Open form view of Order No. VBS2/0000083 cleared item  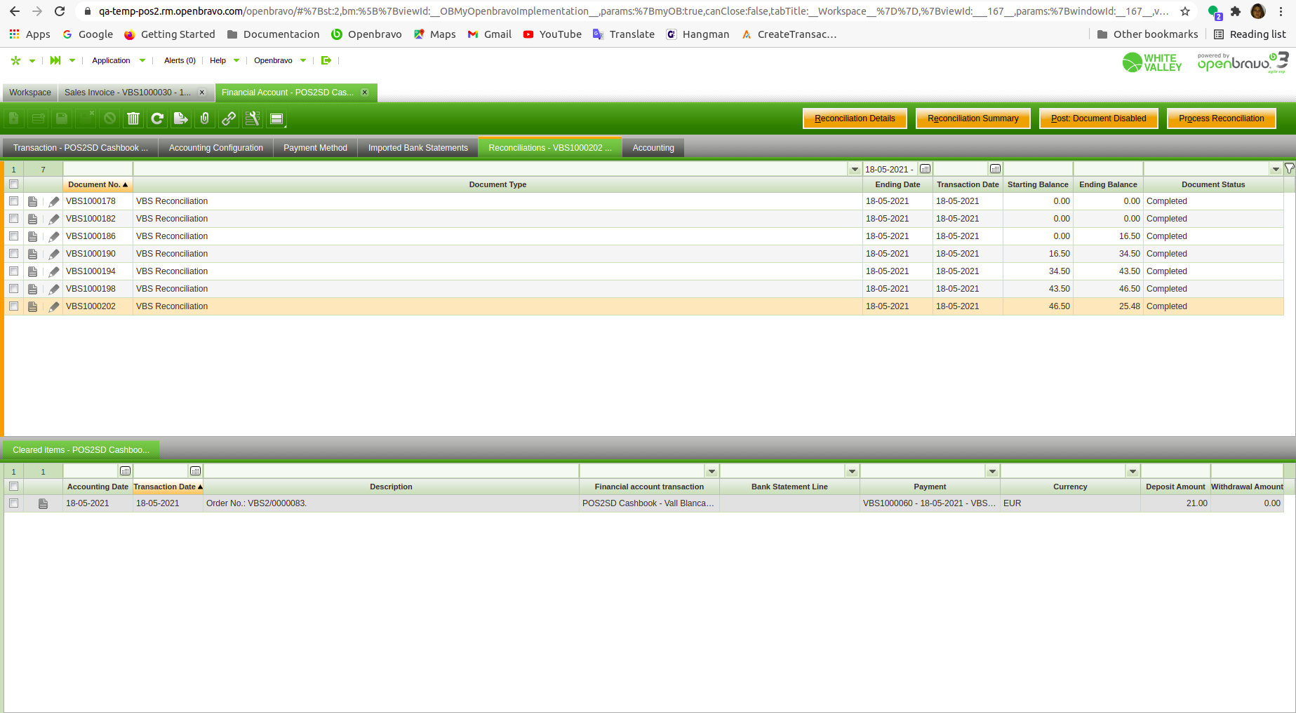tap(44, 503)
